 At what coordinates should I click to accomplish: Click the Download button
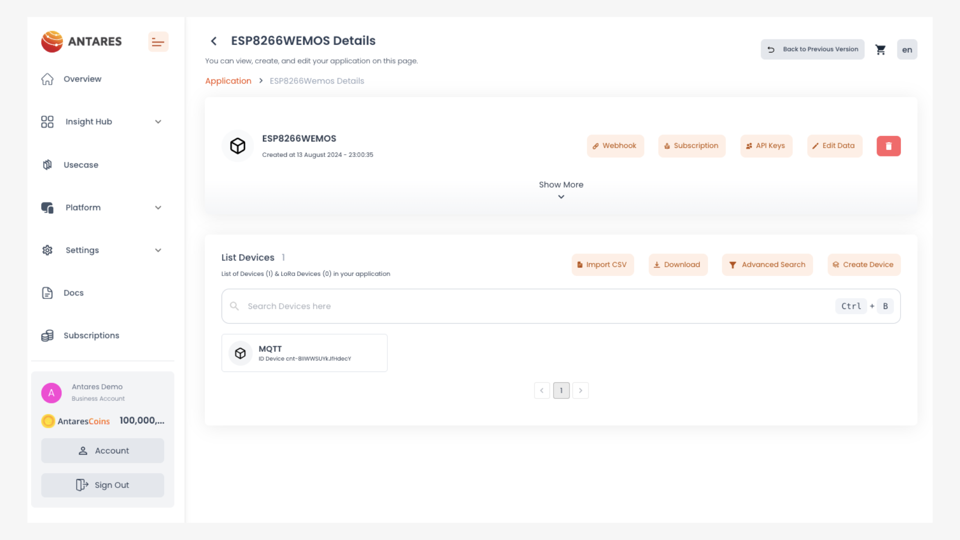tap(678, 265)
